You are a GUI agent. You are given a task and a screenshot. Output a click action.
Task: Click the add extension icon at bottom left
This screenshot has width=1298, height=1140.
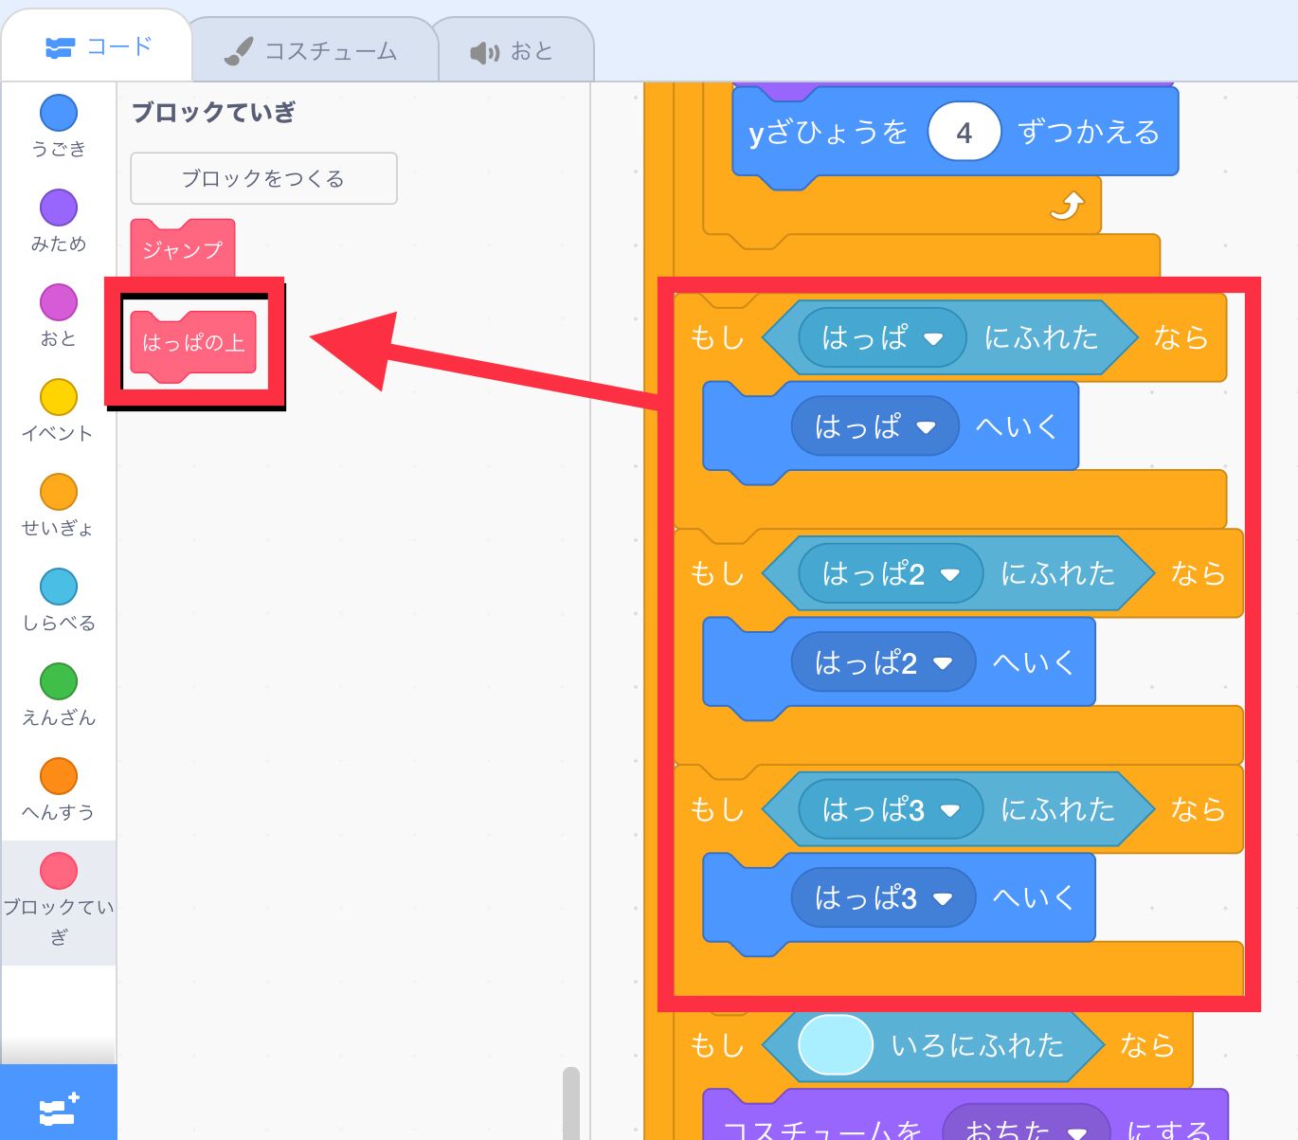[59, 1107]
